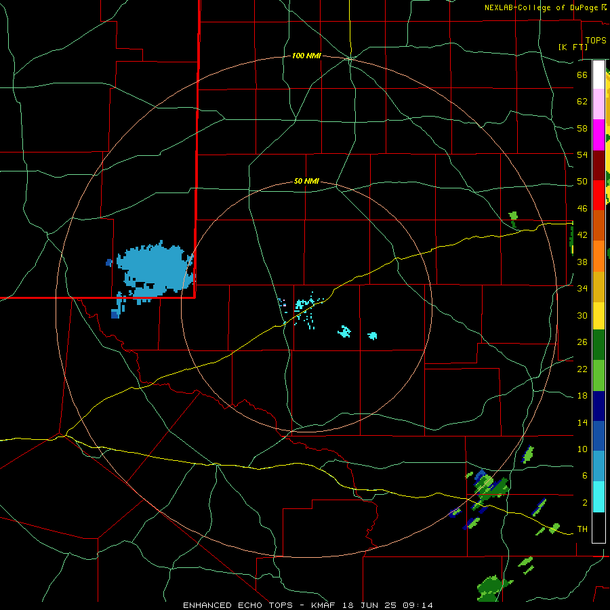Click the 58 value on the legend

click(x=582, y=128)
